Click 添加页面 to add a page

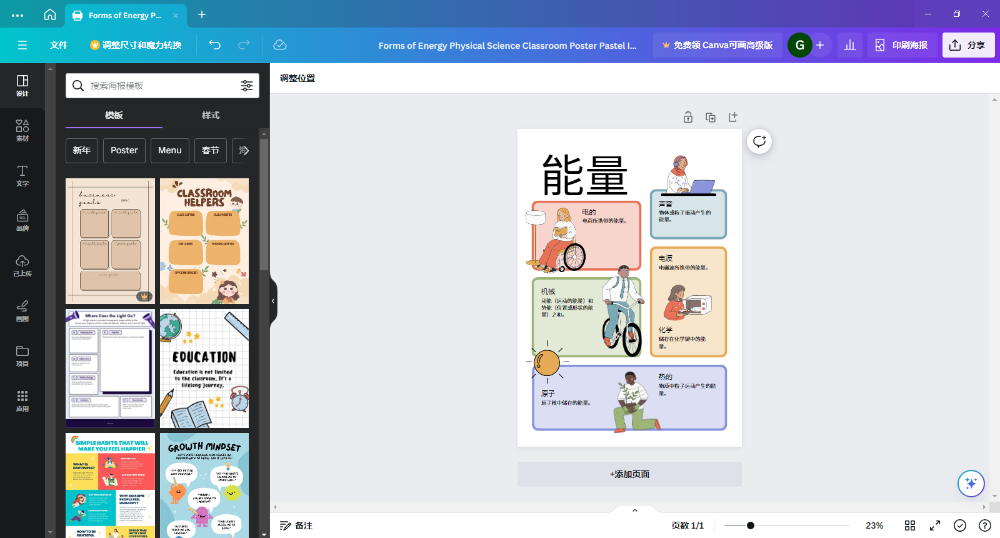[x=629, y=474]
